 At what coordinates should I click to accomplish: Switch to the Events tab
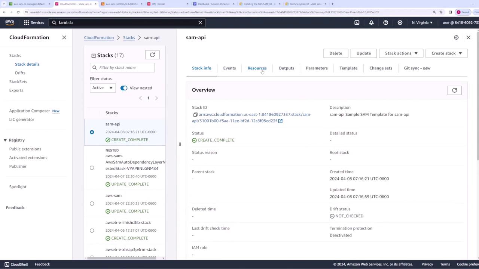click(x=229, y=68)
